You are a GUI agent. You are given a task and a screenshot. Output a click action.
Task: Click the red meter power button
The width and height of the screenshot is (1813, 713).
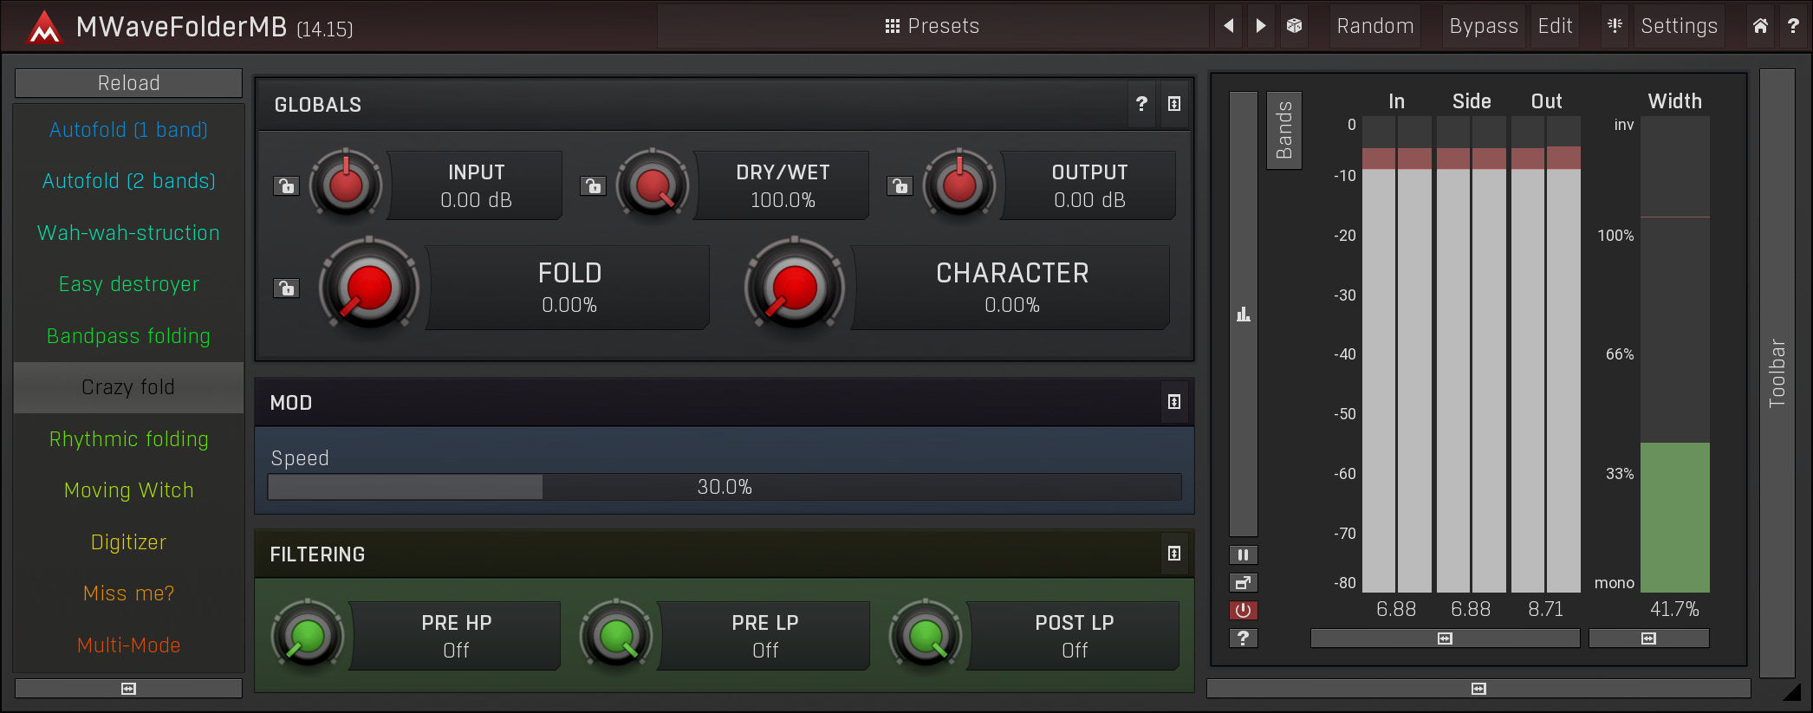coord(1243,610)
